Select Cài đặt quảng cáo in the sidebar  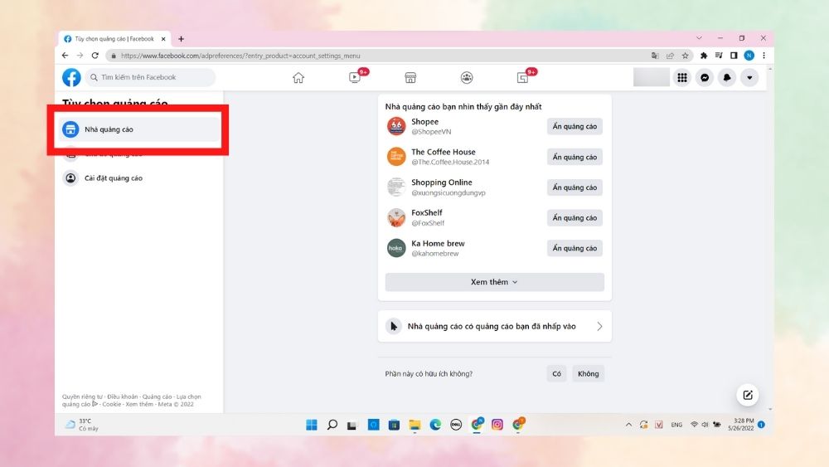[114, 178]
